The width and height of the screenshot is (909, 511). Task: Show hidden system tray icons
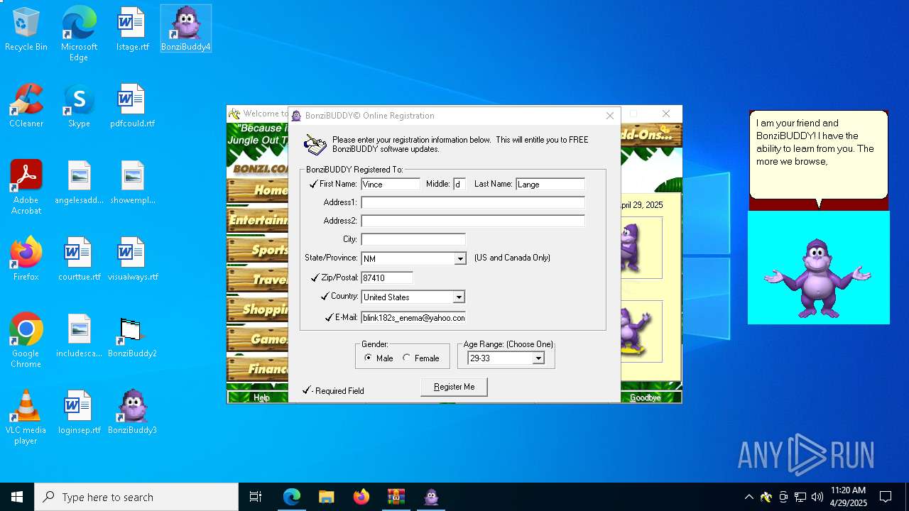pos(749,497)
